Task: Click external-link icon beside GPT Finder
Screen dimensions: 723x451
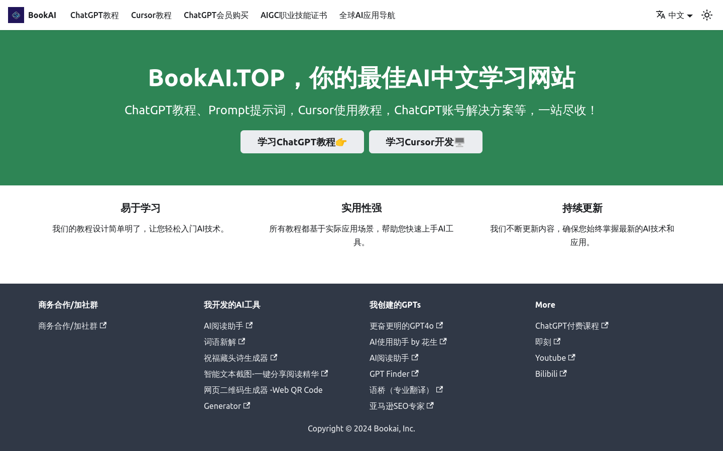Action: tap(415, 373)
